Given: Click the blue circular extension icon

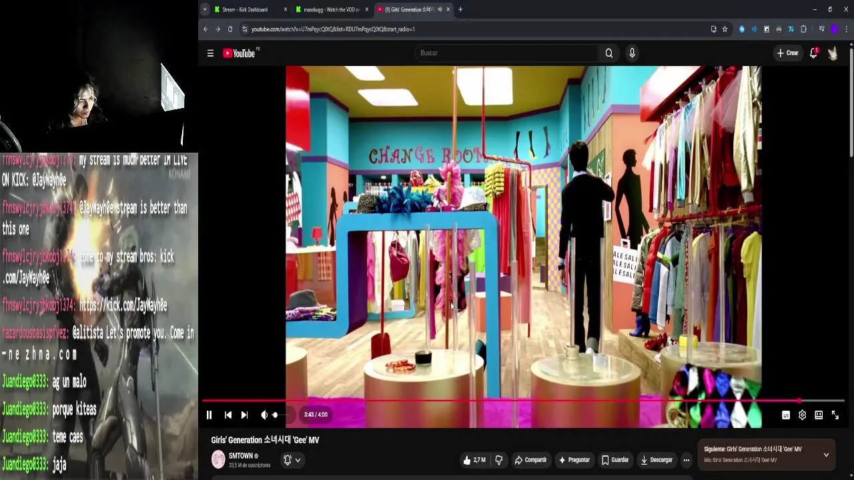Looking at the screenshot, I should coord(742,29).
